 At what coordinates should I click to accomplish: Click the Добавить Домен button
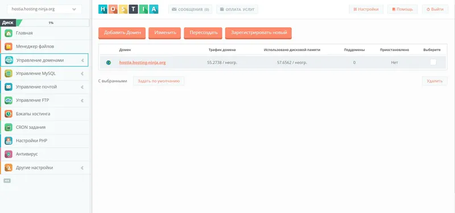[122, 33]
